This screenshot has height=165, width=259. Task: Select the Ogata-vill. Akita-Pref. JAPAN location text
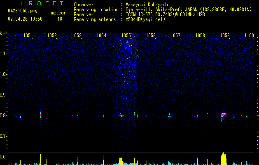click(x=189, y=9)
